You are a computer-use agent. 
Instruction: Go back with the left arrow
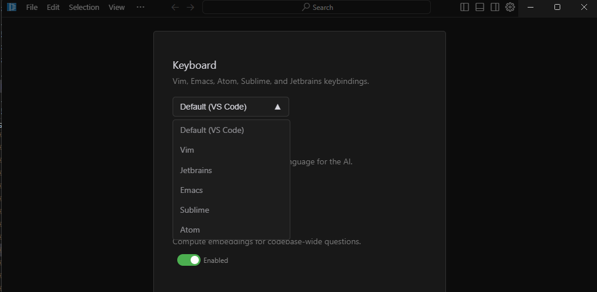coord(175,7)
